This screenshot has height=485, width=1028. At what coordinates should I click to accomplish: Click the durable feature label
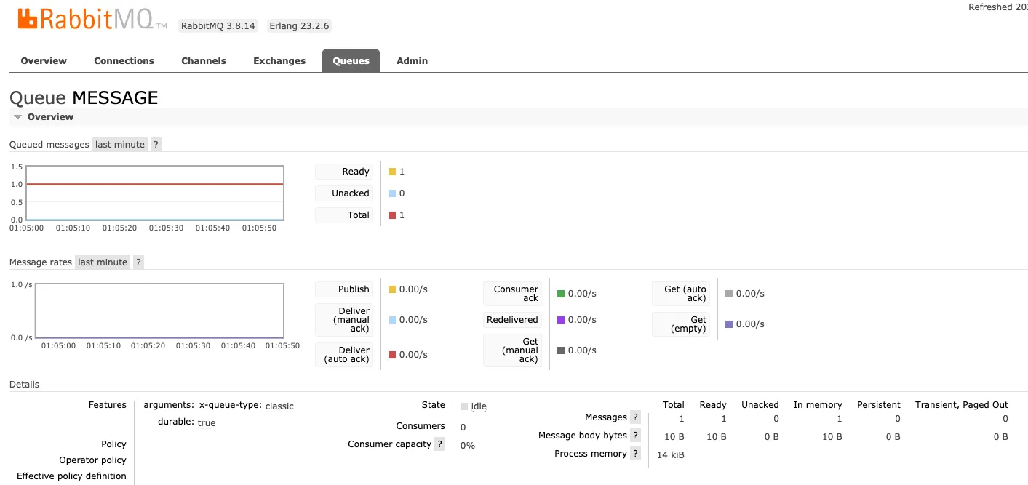[176, 422]
